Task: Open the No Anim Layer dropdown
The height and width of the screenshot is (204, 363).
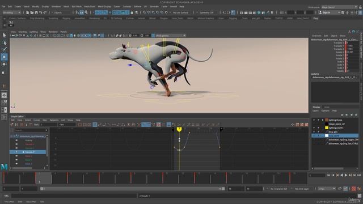Action: tap(302, 189)
